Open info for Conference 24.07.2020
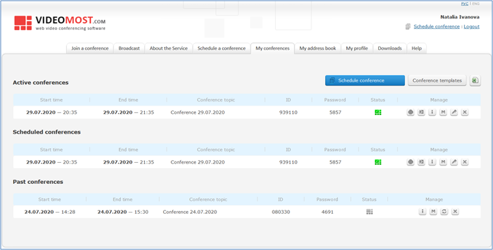The height and width of the screenshot is (250, 493). point(422,212)
